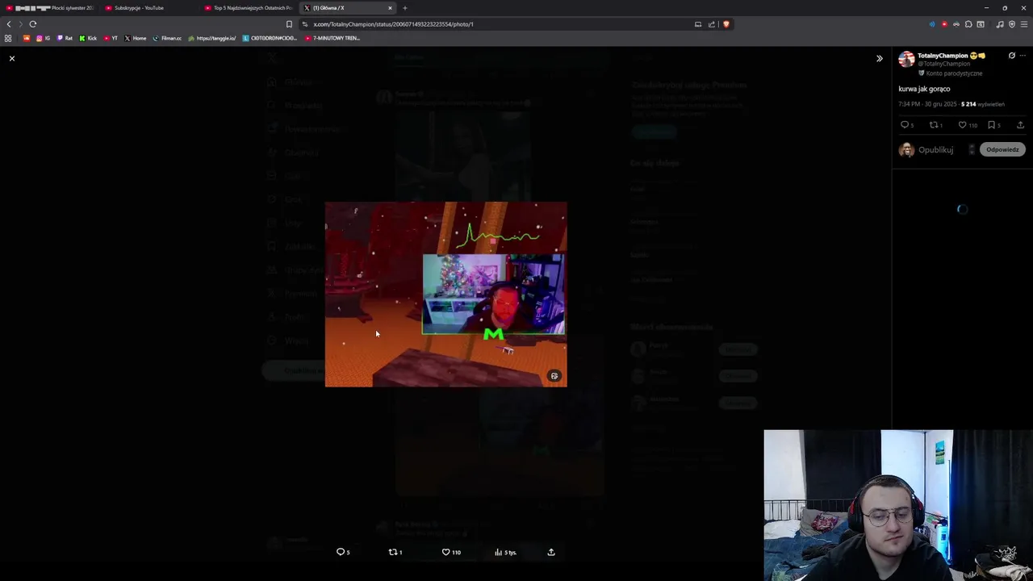
Task: Open the music note media control icon
Action: click(x=1000, y=24)
